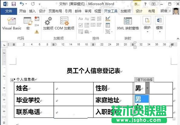Click the Repeat/Redo icon

(x=33, y=4)
